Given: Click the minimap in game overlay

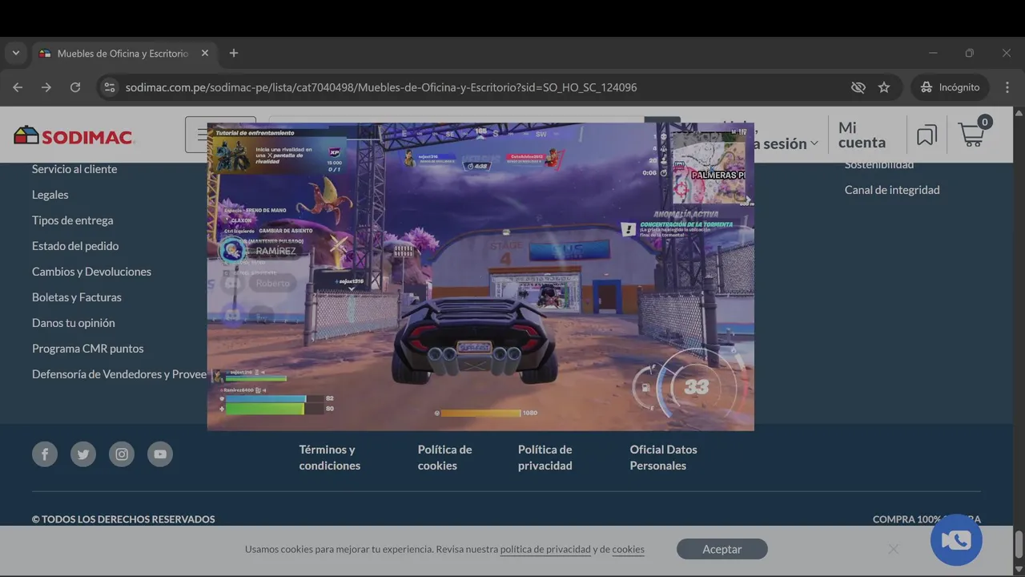Looking at the screenshot, I should (708, 167).
